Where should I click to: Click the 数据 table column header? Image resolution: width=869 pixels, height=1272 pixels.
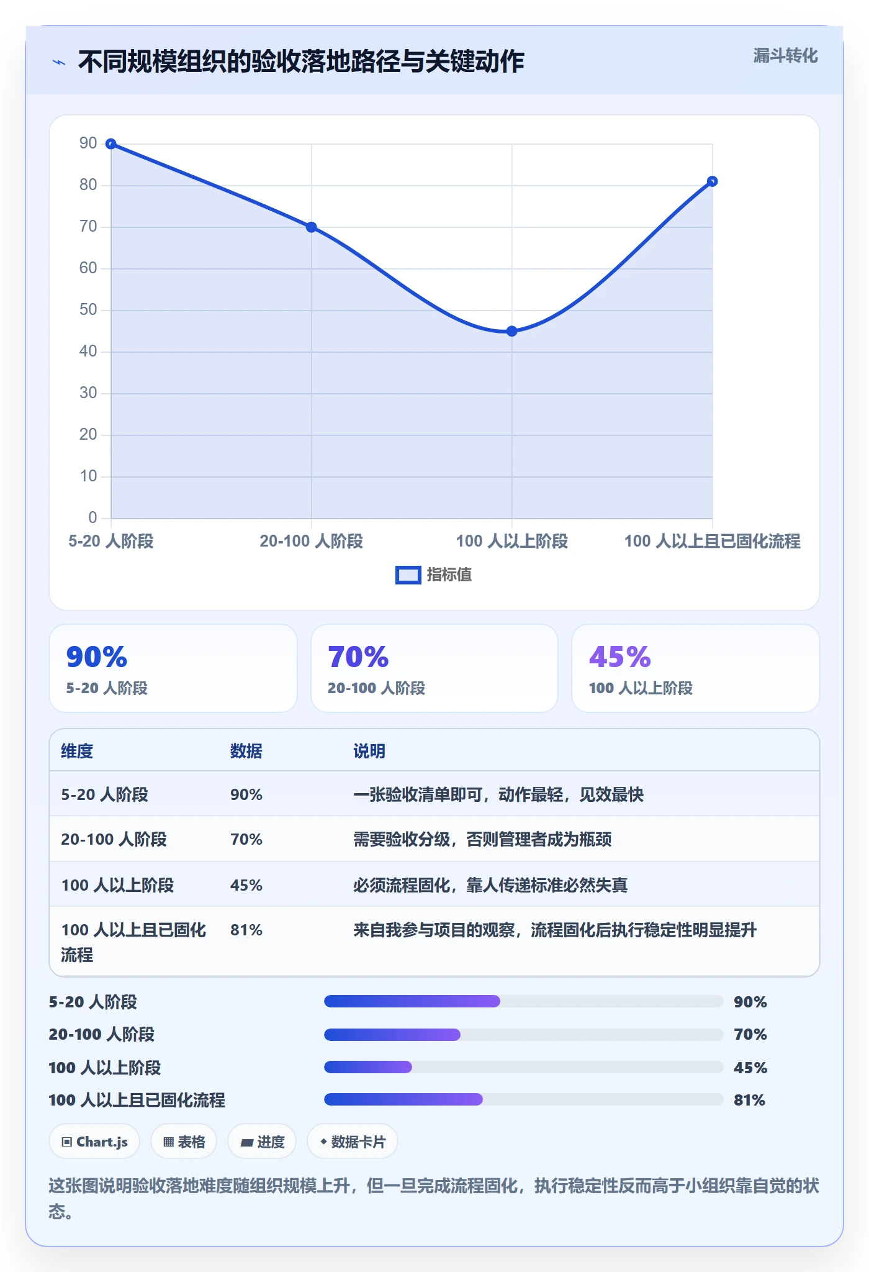(246, 751)
